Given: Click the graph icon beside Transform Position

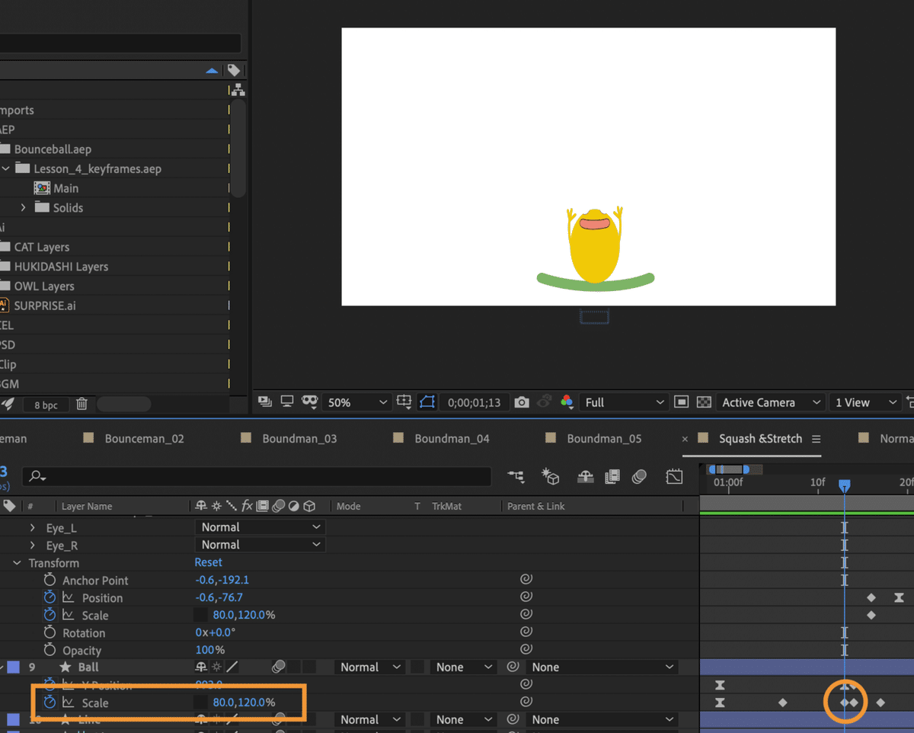Looking at the screenshot, I should [69, 598].
